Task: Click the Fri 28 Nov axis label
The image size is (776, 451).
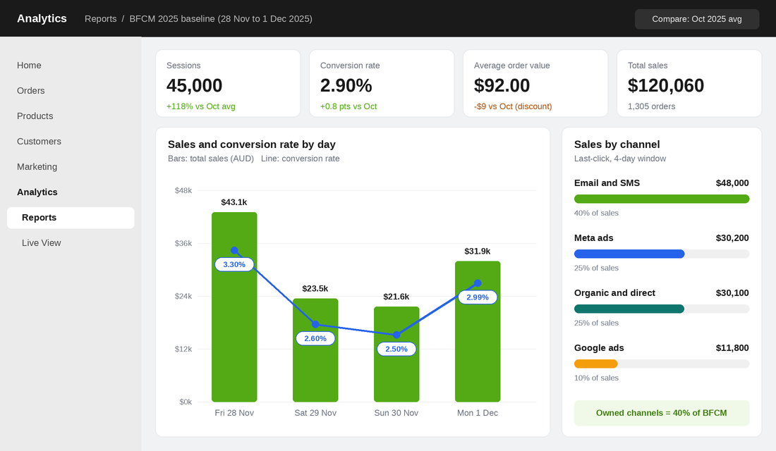Action: 234,413
